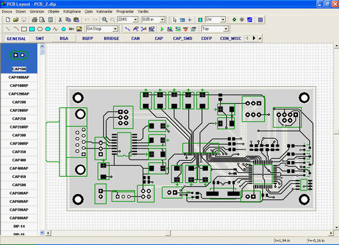
Task: Click the Print icon
Action: [x=34, y=20]
